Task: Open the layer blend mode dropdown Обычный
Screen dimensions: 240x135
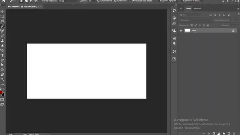Action: click(x=196, y=20)
